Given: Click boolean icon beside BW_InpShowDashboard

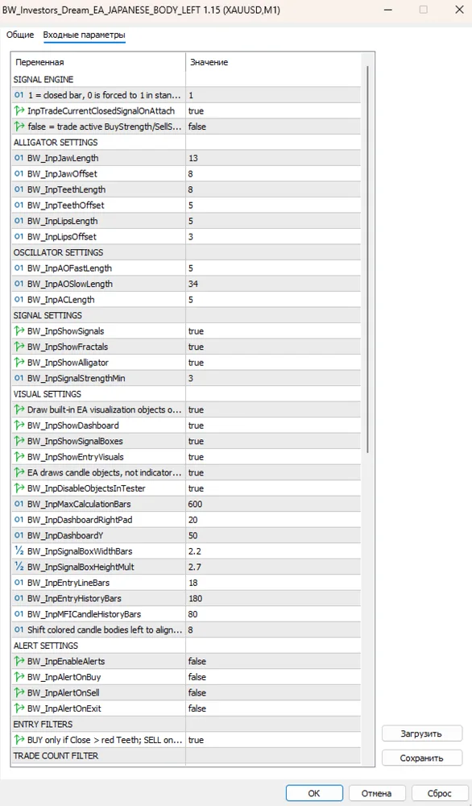Looking at the screenshot, I should point(19,425).
